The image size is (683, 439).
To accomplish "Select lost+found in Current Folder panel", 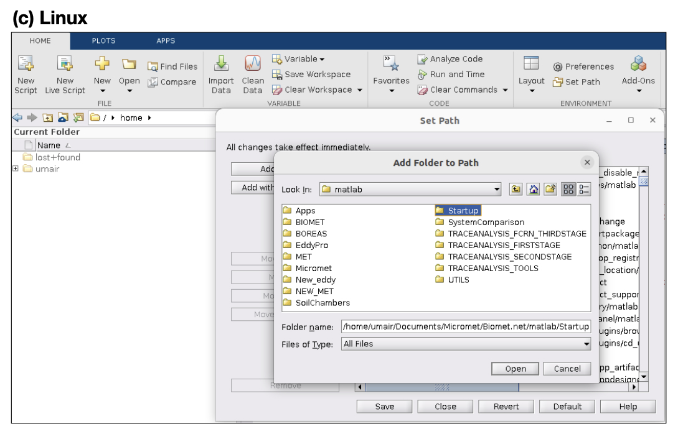I will click(x=52, y=157).
